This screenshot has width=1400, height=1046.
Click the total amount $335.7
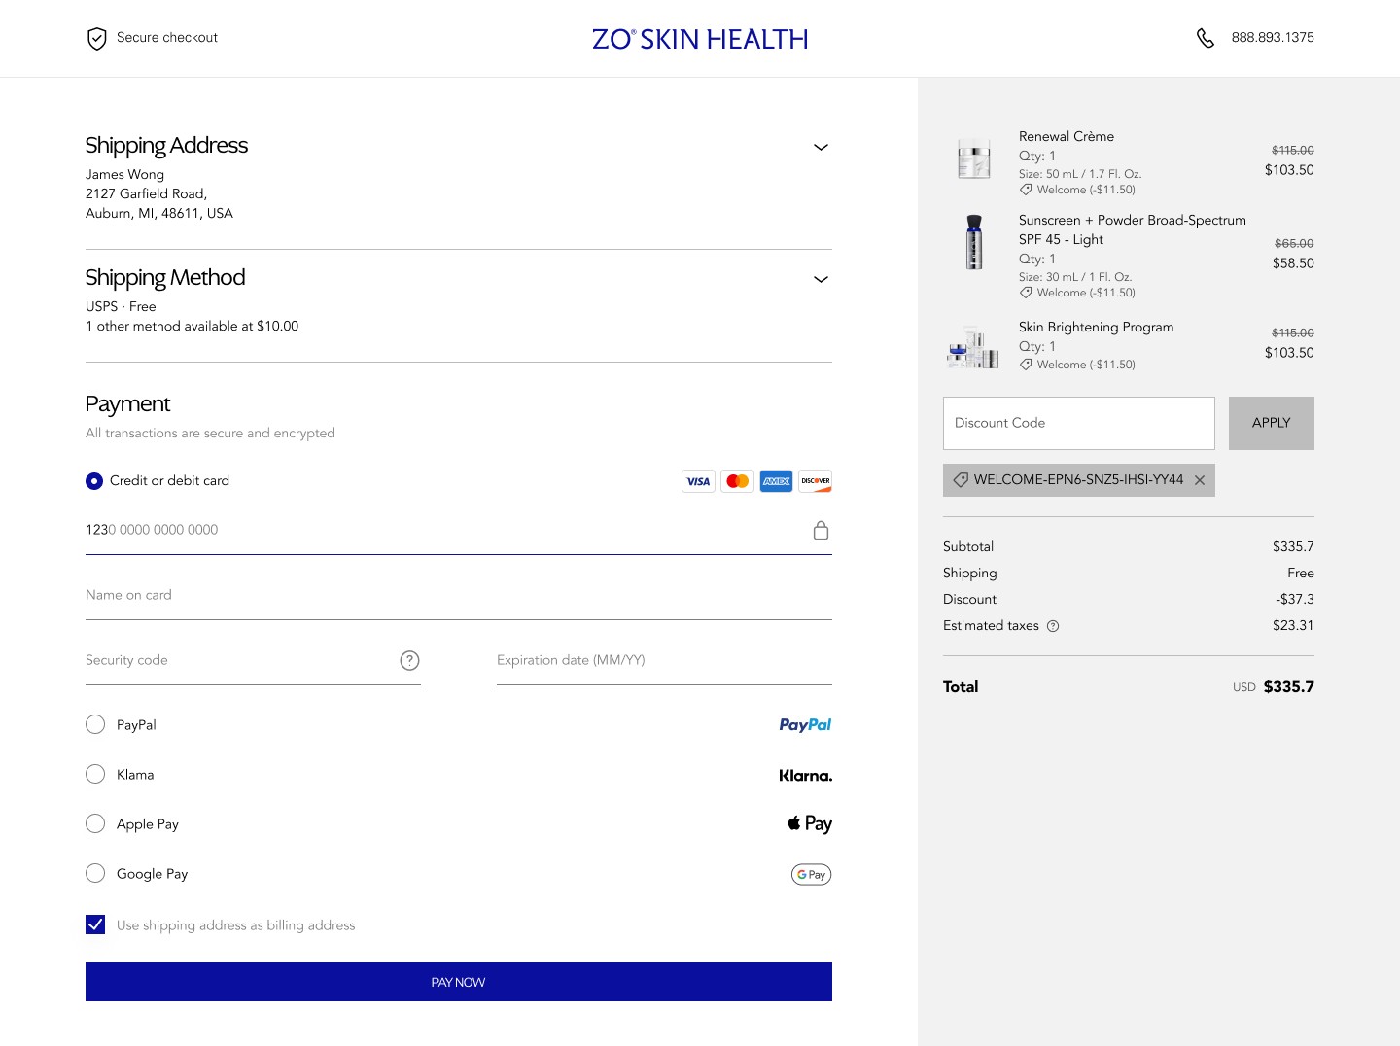1289,686
